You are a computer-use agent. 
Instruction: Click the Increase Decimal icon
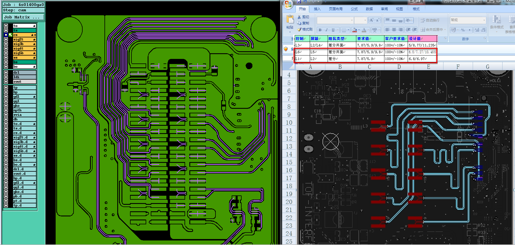click(x=477, y=30)
